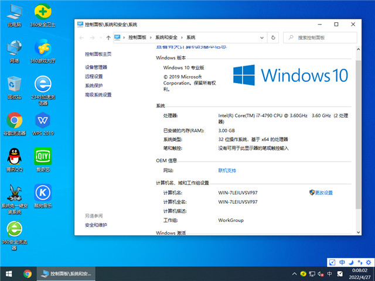Expand the chevron after 系统和安全 in the address bar
Image resolution: width=375 pixels, height=281 pixels.
coord(182,37)
